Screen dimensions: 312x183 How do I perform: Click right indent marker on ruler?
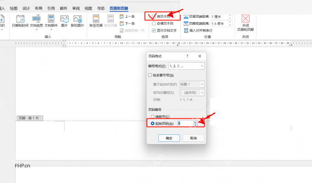(x=291, y=45)
